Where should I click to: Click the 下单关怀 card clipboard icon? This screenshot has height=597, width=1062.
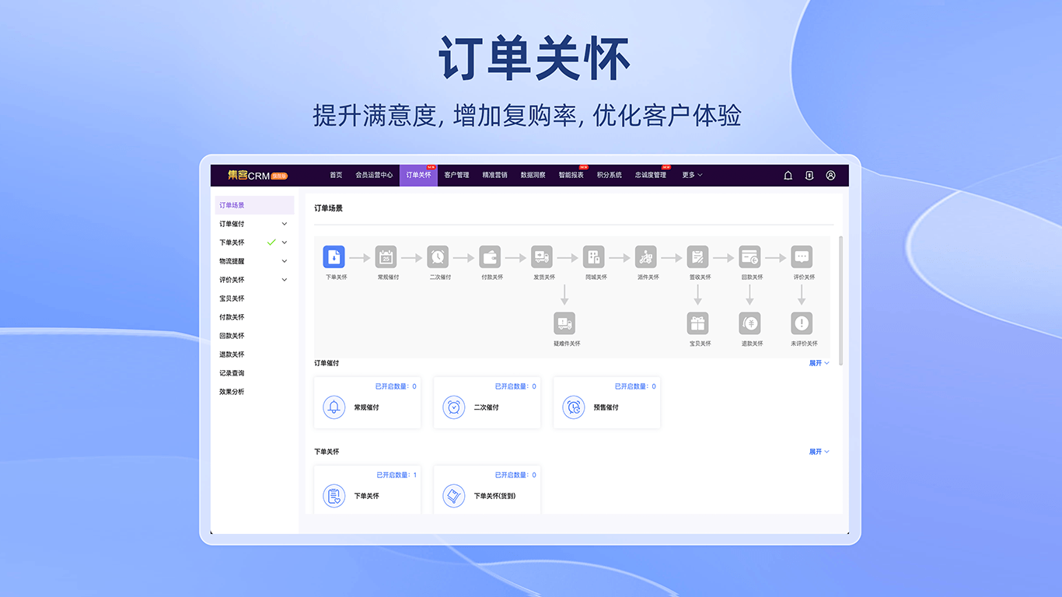point(334,496)
